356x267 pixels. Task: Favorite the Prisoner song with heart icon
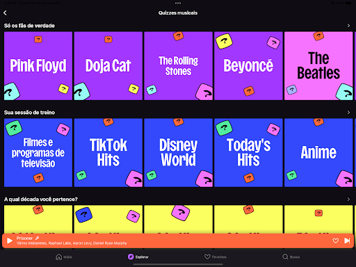coord(335,241)
